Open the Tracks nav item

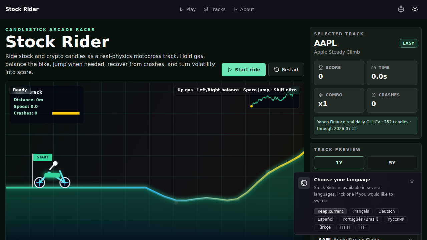[215, 9]
